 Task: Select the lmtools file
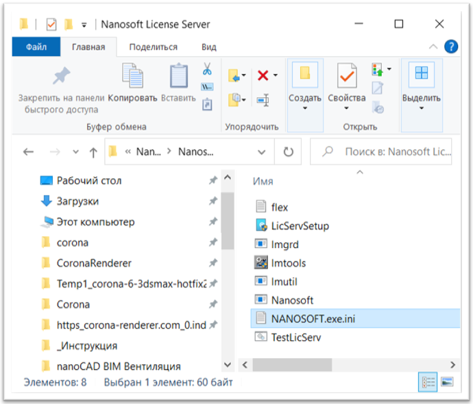[x=289, y=263]
